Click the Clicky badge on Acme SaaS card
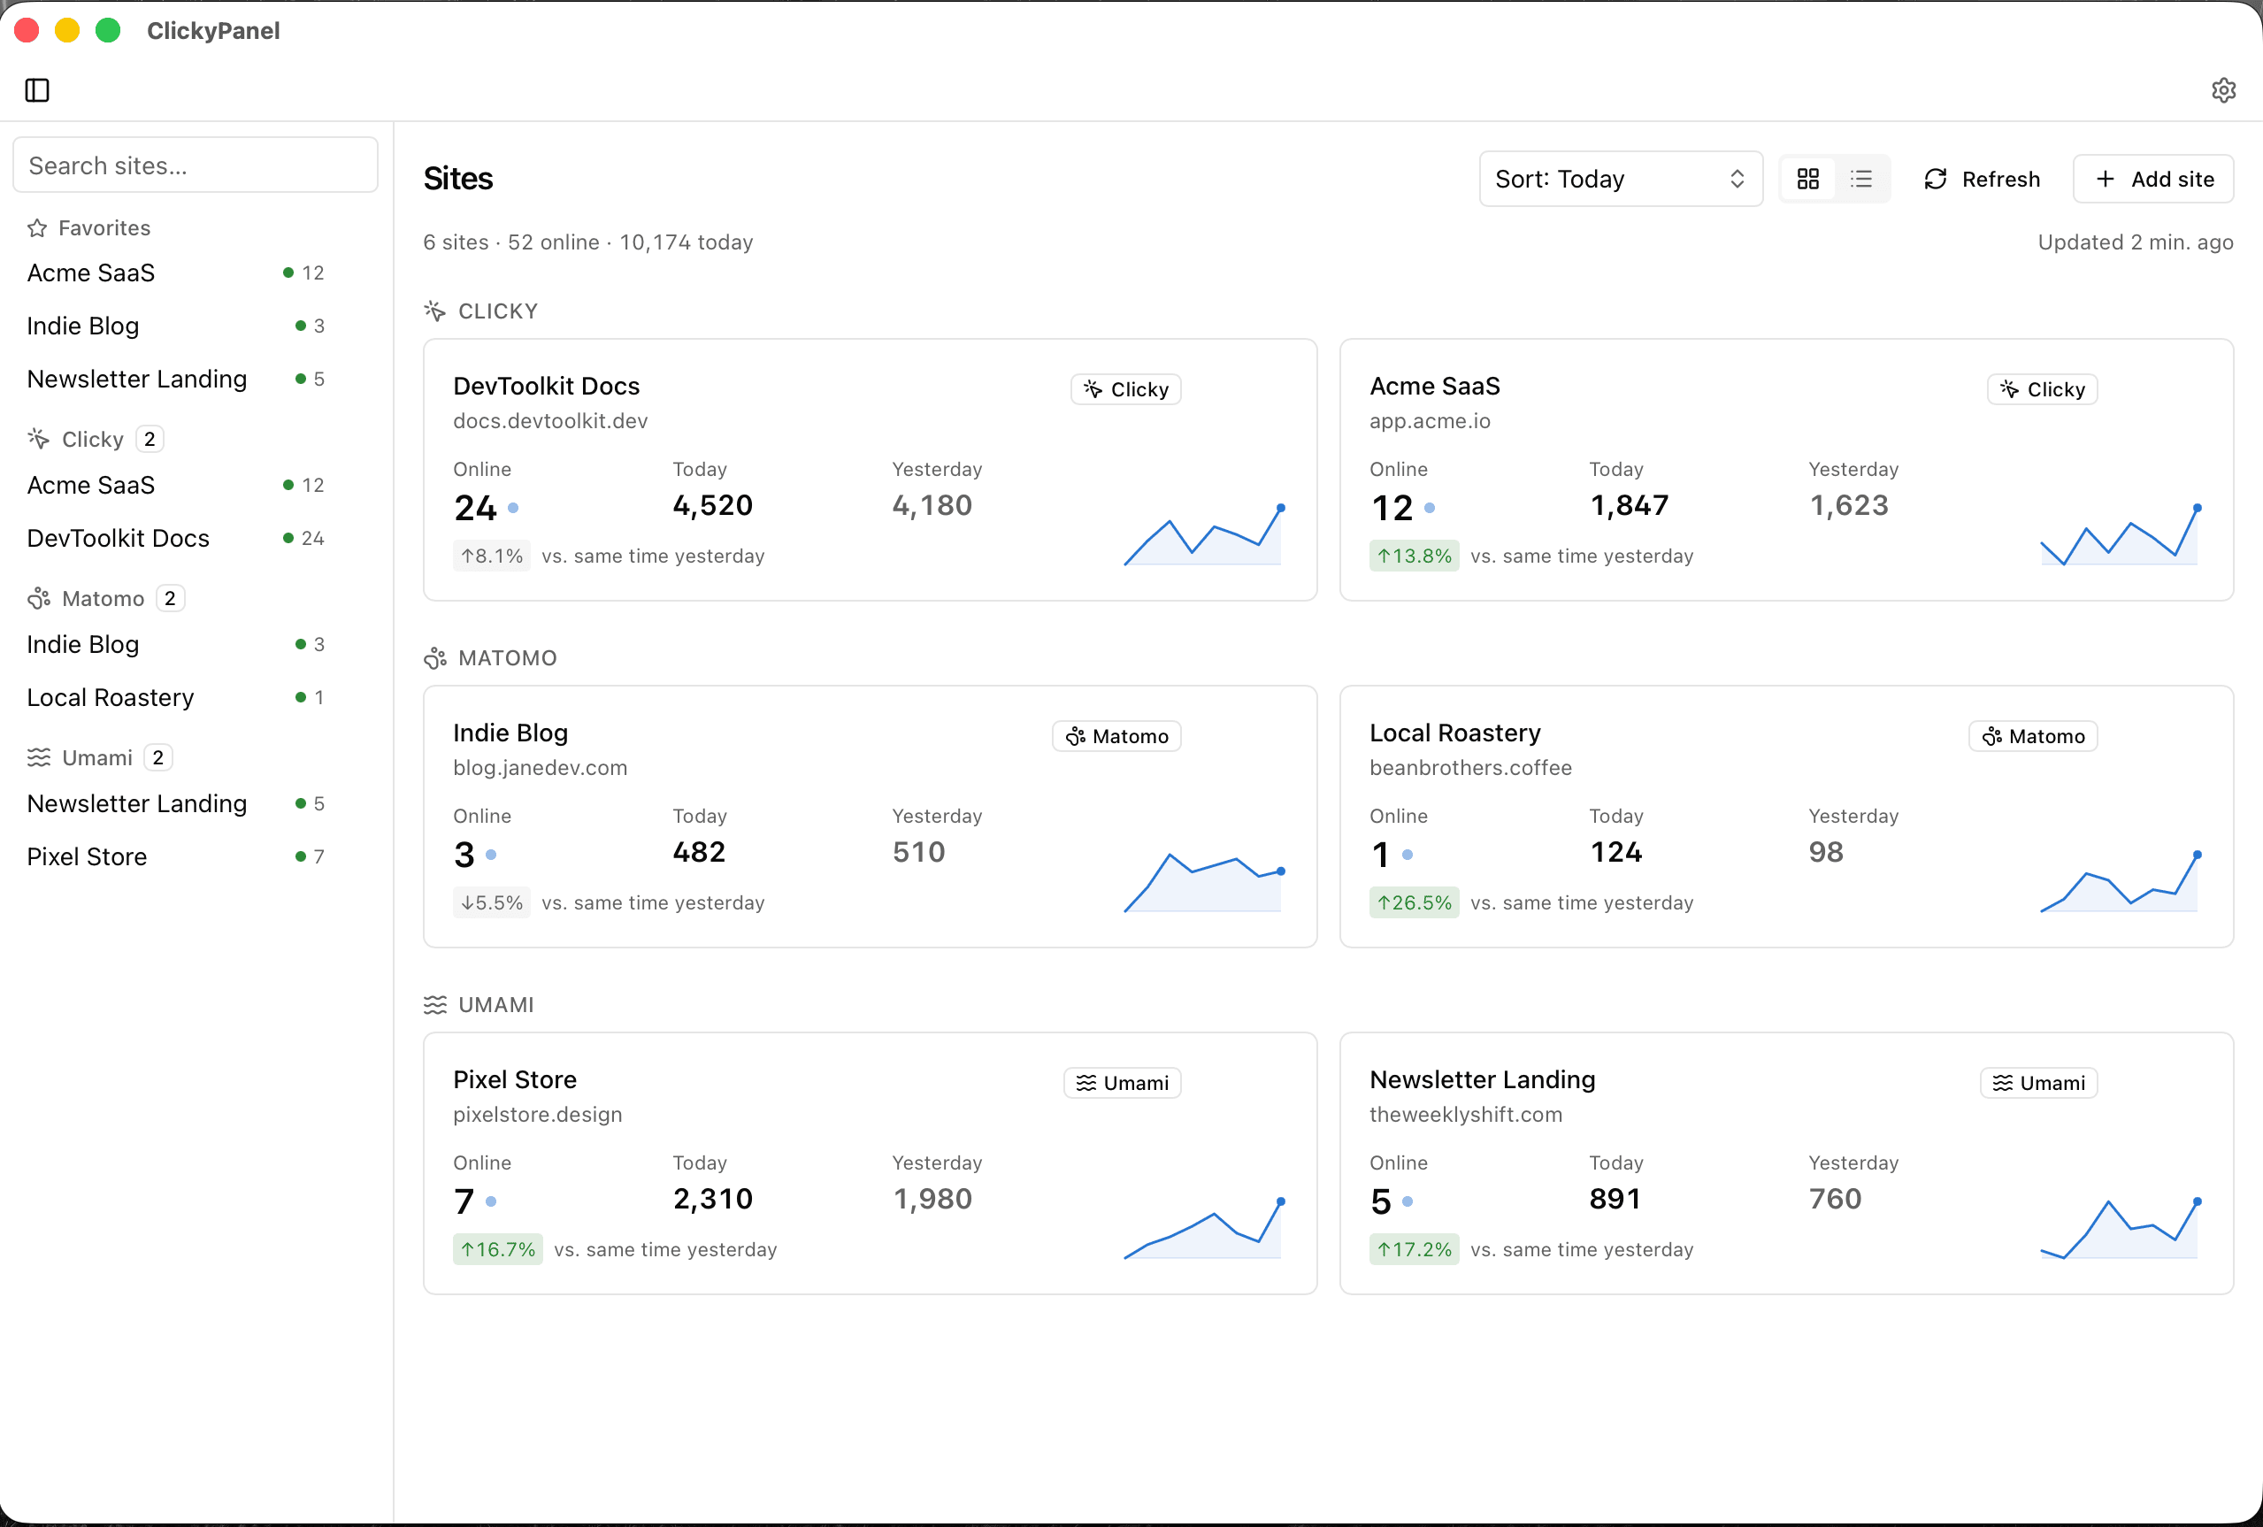This screenshot has height=1527, width=2263. click(2042, 389)
